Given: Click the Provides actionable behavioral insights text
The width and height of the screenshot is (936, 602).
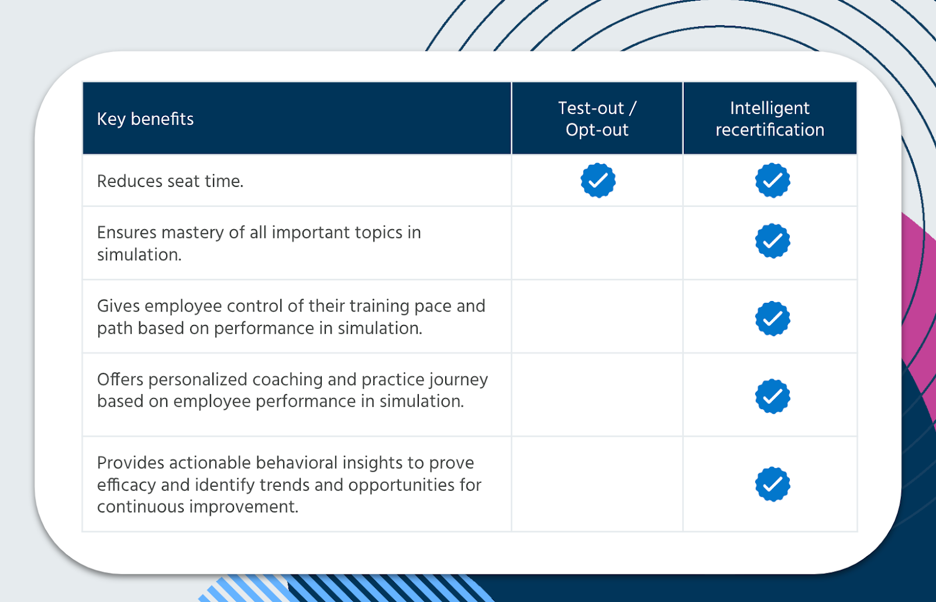Looking at the screenshot, I should click(x=289, y=485).
